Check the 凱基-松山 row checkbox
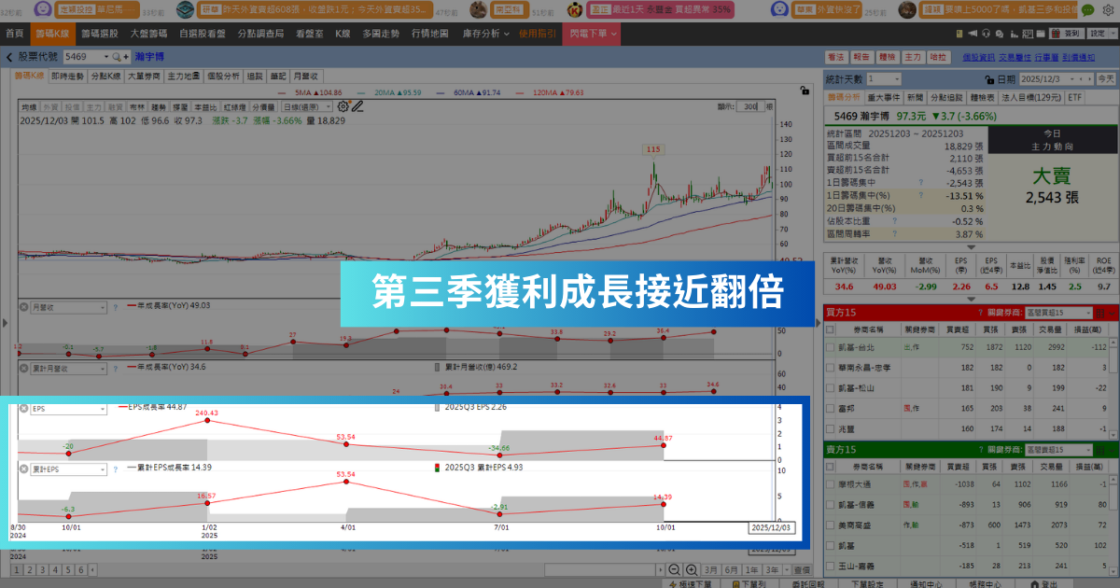The height and width of the screenshot is (588, 1120). tap(831, 388)
